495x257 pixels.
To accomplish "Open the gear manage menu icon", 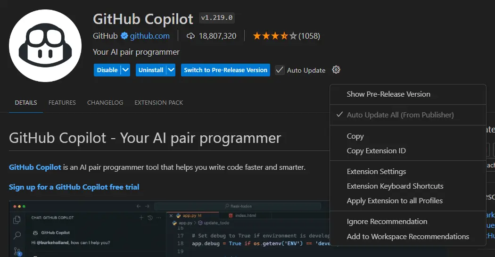I will tap(336, 70).
